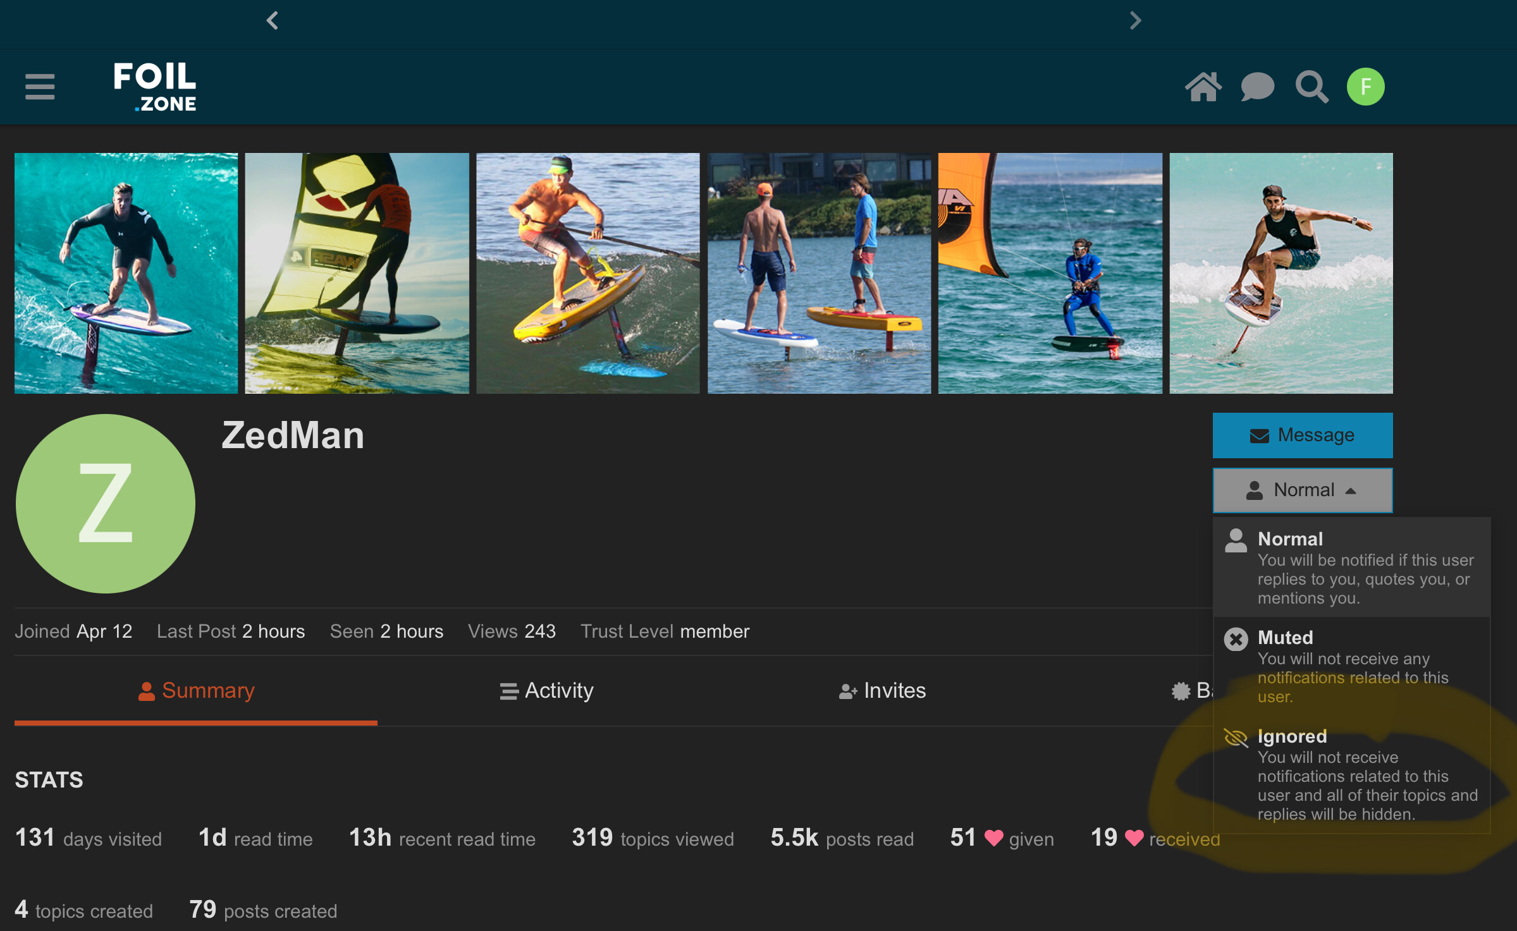Click the kitesurfer banner photo
1517x931 pixels.
[x=1050, y=273]
